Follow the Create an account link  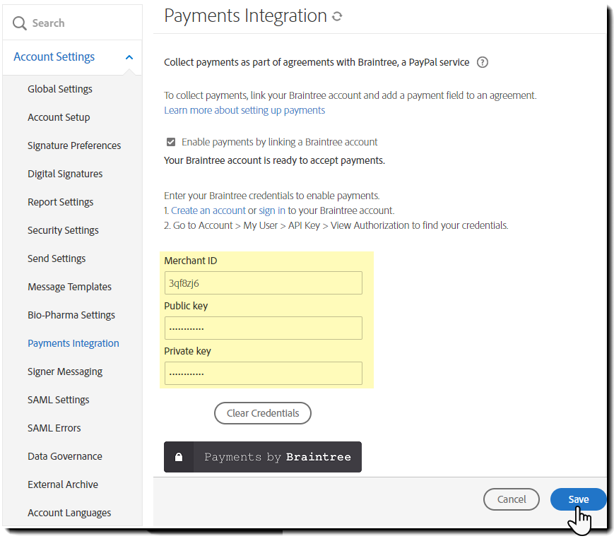coord(208,210)
